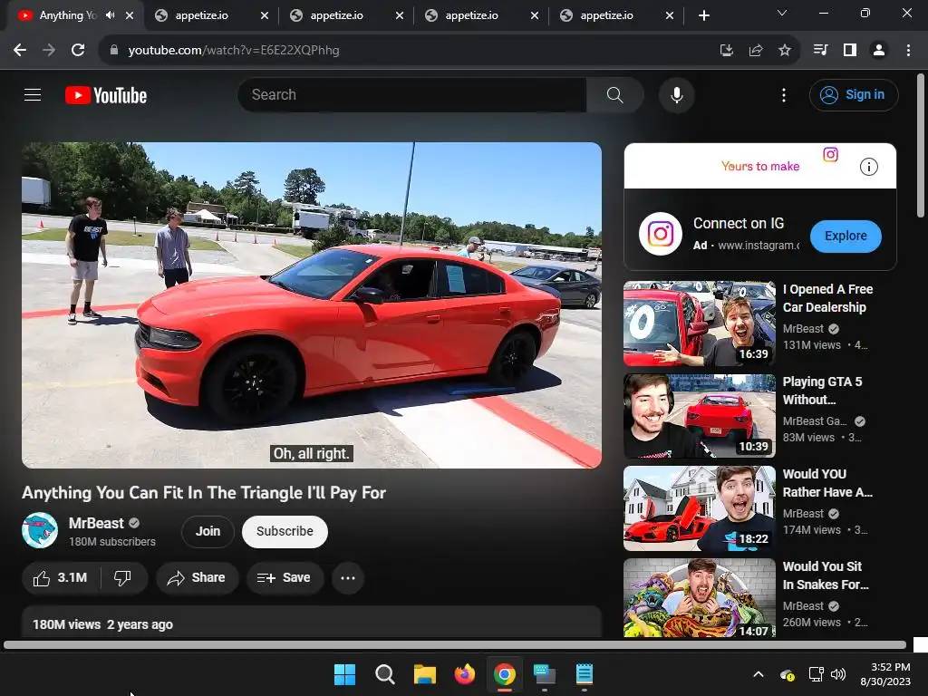
Task: Click the horizontal page scrollbar
Action: pos(455,645)
